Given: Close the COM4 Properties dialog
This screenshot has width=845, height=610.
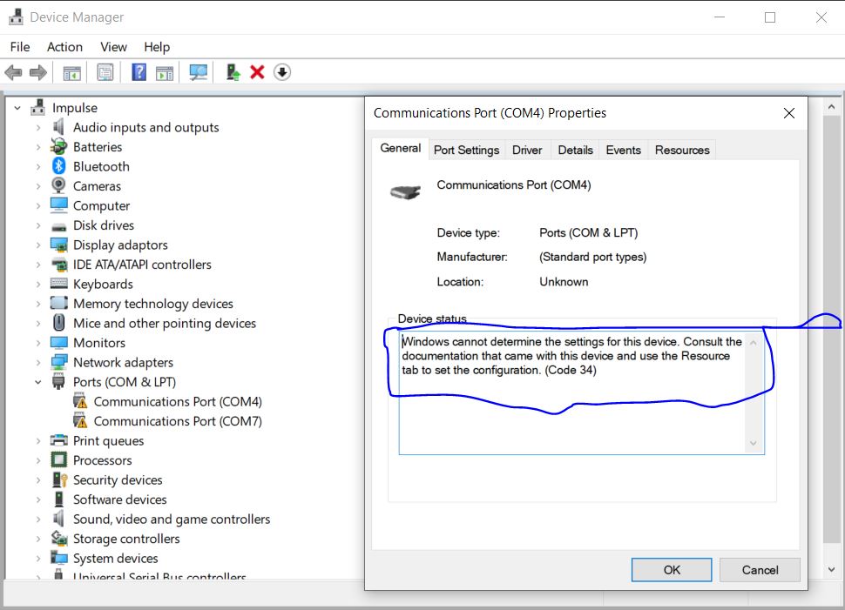Looking at the screenshot, I should pyautogui.click(x=789, y=113).
